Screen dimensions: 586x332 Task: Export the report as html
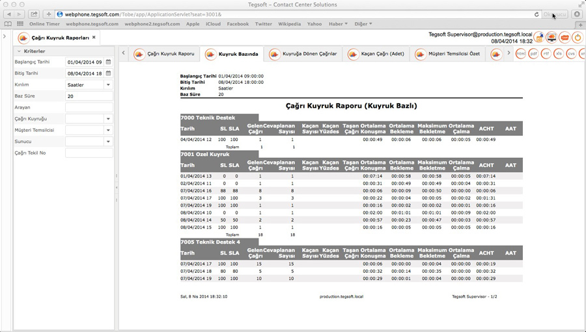tap(521, 54)
